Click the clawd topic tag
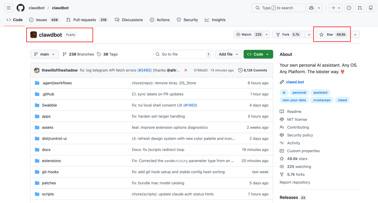The image size is (378, 203). 342,100
